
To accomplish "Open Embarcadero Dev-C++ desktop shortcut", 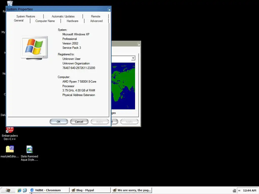I will 10,133.
